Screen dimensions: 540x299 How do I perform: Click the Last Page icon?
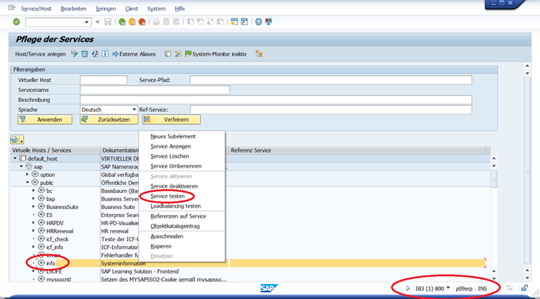coord(220,22)
